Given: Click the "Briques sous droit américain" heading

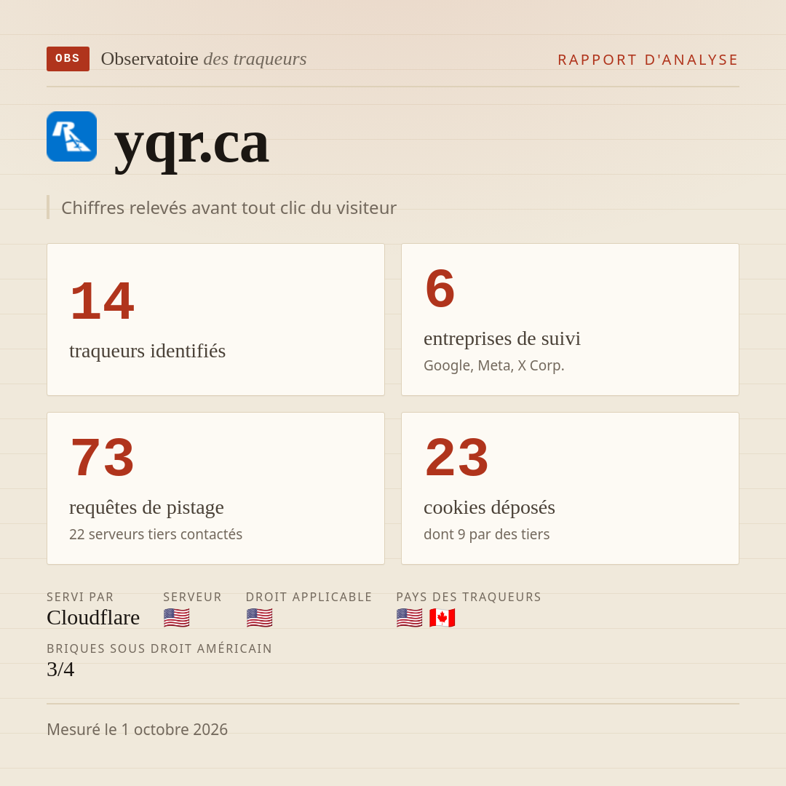Looking at the screenshot, I should 159,648.
